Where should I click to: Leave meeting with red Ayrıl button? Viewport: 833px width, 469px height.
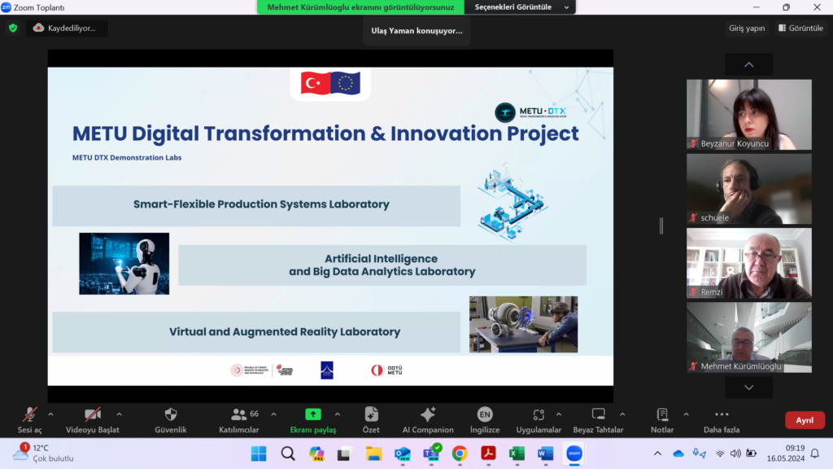click(x=805, y=420)
